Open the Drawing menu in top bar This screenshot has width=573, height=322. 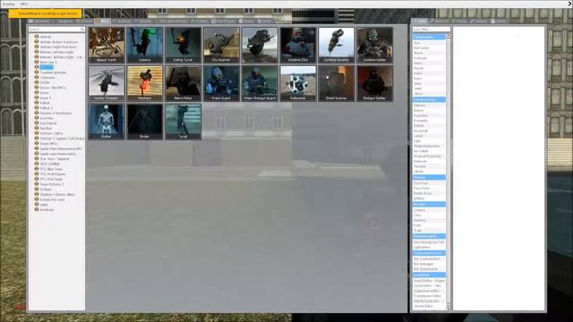[8, 4]
